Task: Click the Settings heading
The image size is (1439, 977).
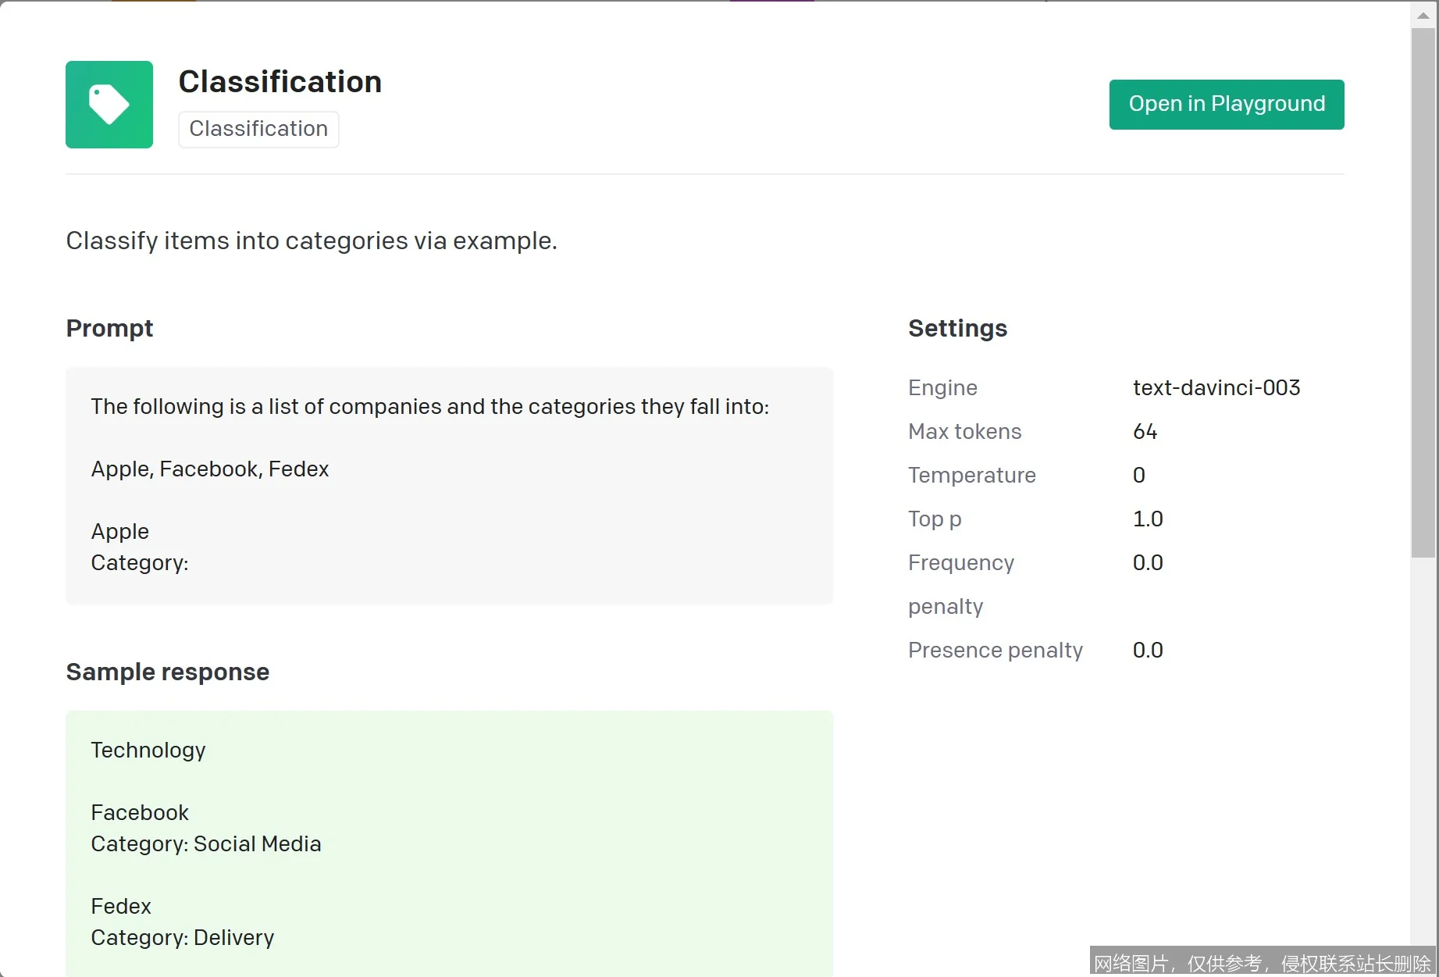Action: 958,328
